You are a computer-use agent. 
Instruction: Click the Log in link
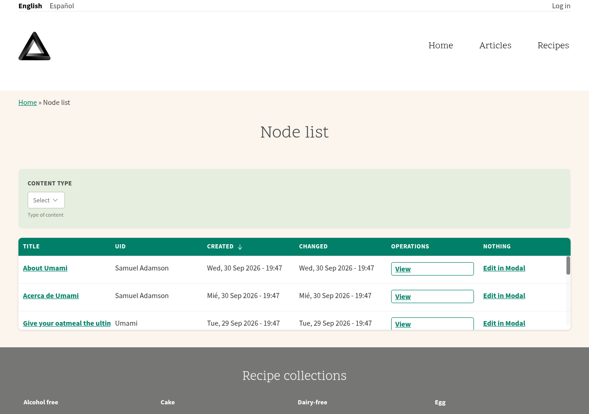point(561,6)
